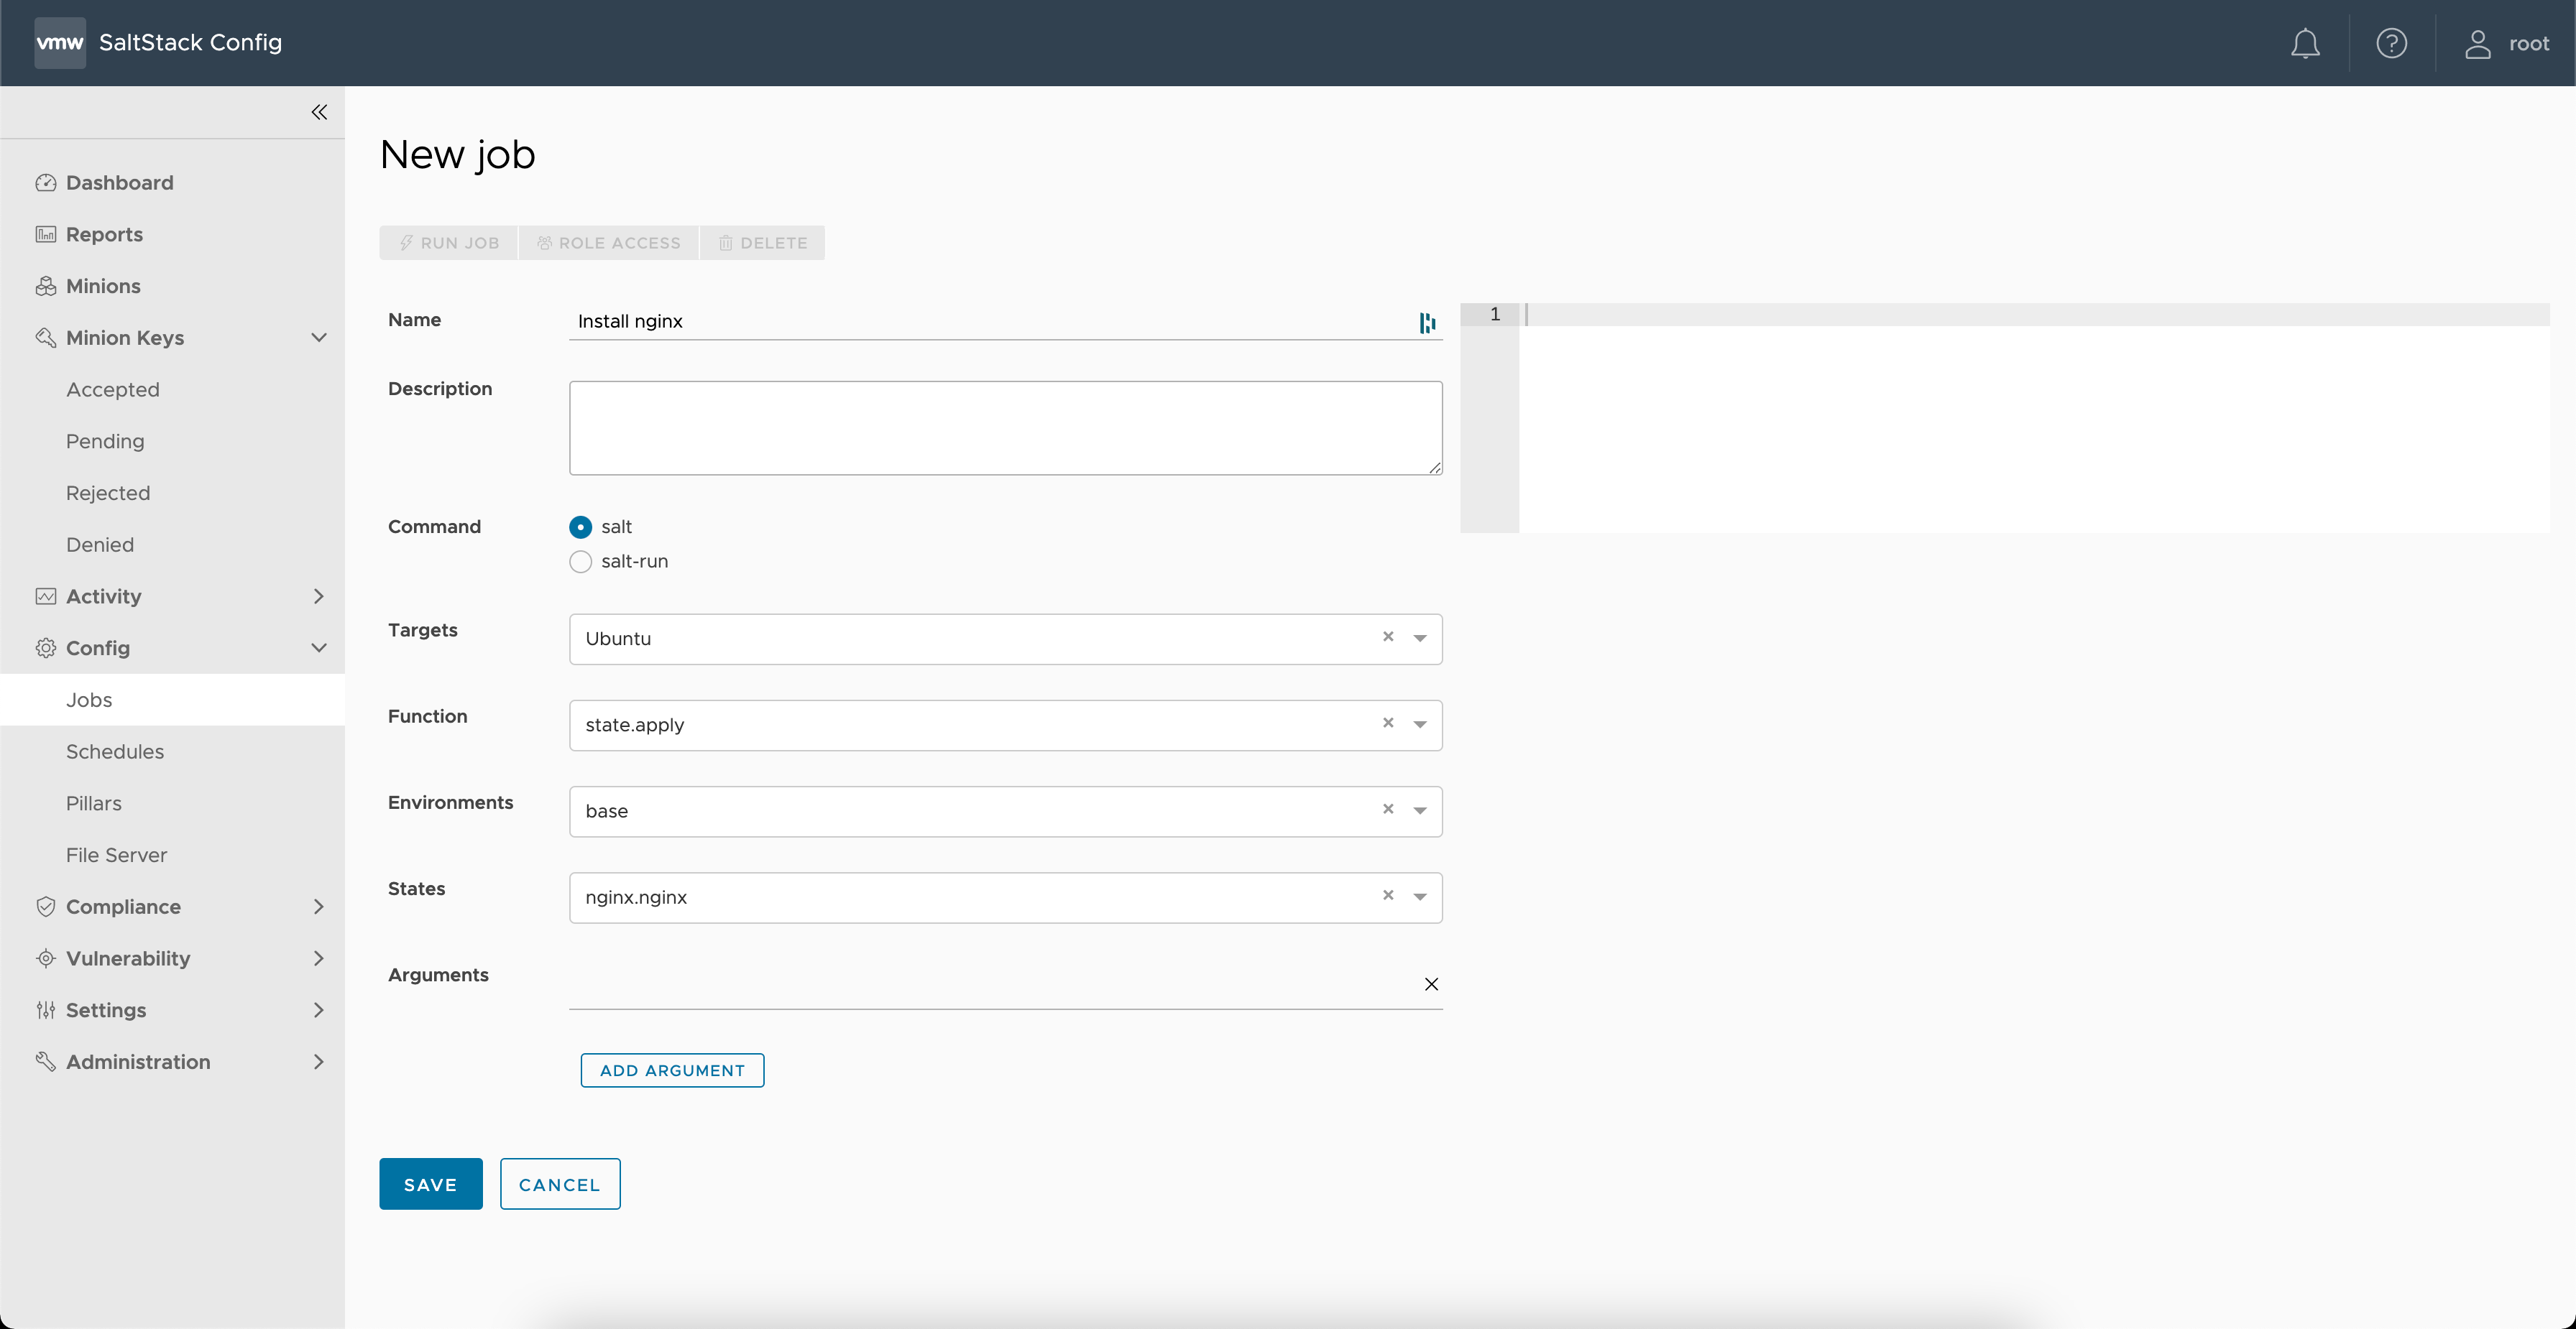2576x1329 pixels.
Task: Click the root user profile icon
Action: point(2477,42)
